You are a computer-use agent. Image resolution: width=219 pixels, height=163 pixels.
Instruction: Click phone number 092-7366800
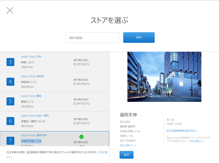click(x=127, y=141)
